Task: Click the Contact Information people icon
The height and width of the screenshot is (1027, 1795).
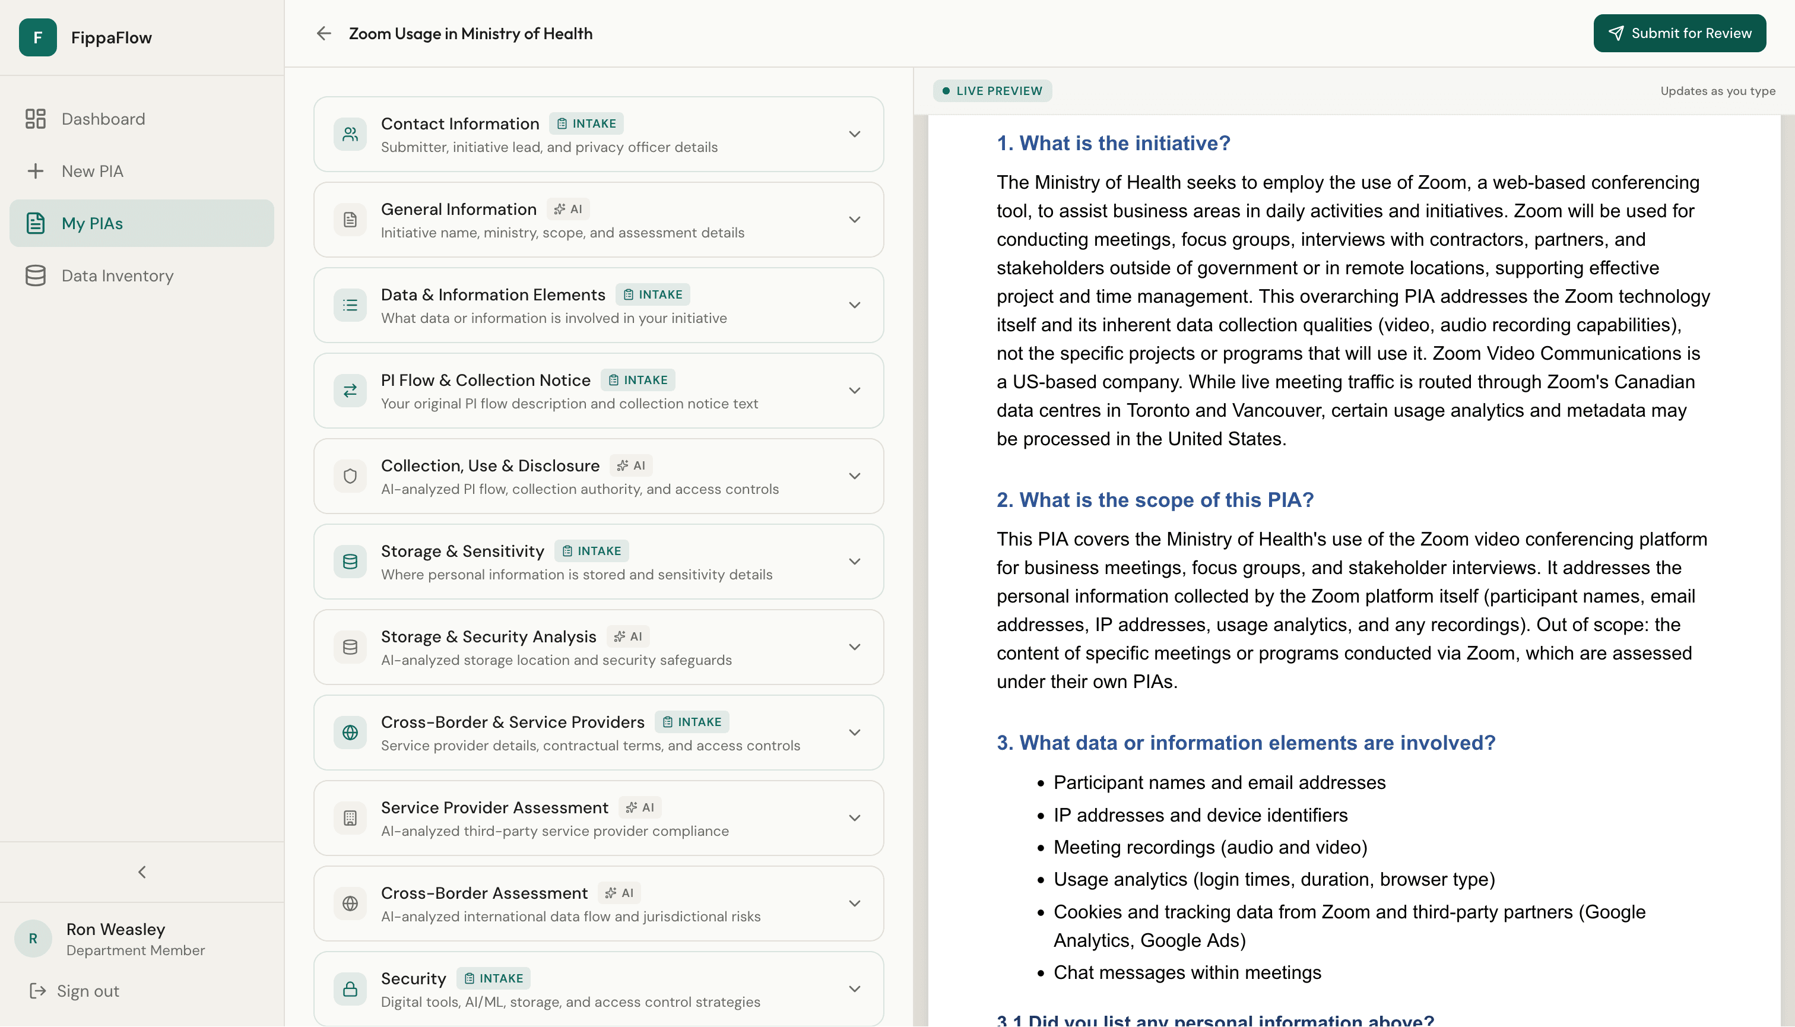Action: coord(350,134)
